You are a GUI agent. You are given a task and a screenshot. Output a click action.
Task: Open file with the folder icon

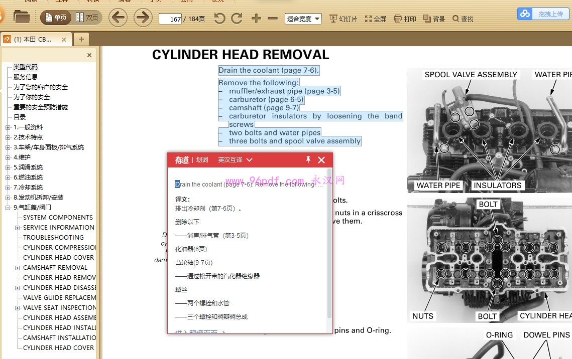(21, 17)
